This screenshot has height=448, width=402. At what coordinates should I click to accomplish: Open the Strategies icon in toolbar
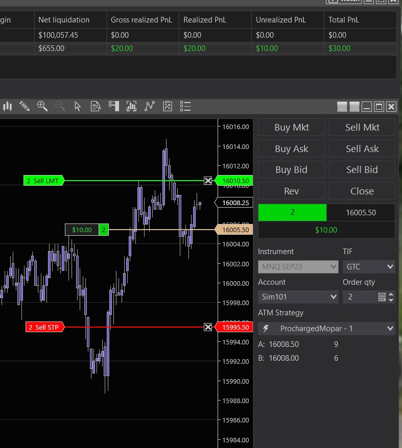pyautogui.click(x=168, y=106)
